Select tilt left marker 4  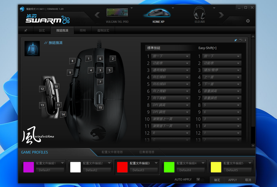pos(91,70)
